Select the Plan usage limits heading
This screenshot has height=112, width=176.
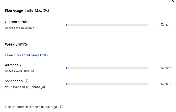click(19, 10)
